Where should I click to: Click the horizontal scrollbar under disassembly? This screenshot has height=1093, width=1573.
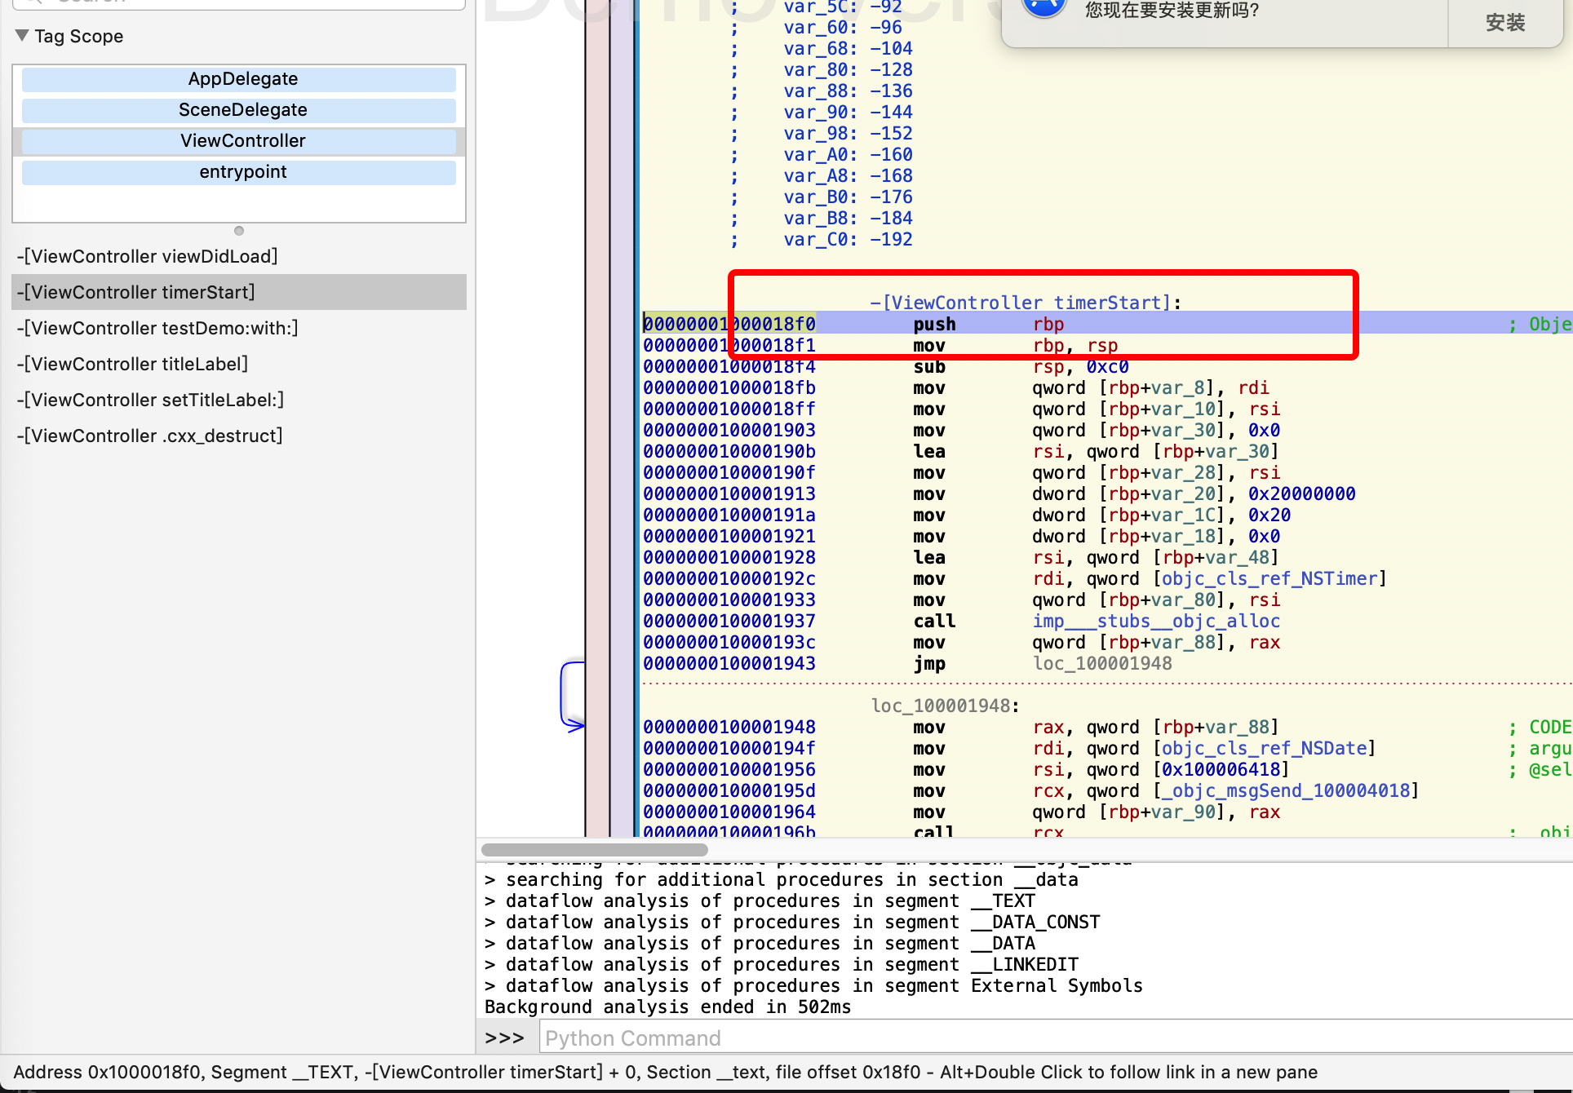pyautogui.click(x=595, y=850)
